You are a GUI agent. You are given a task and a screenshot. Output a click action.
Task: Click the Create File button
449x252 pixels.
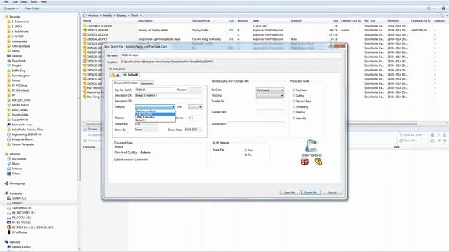[311, 192]
